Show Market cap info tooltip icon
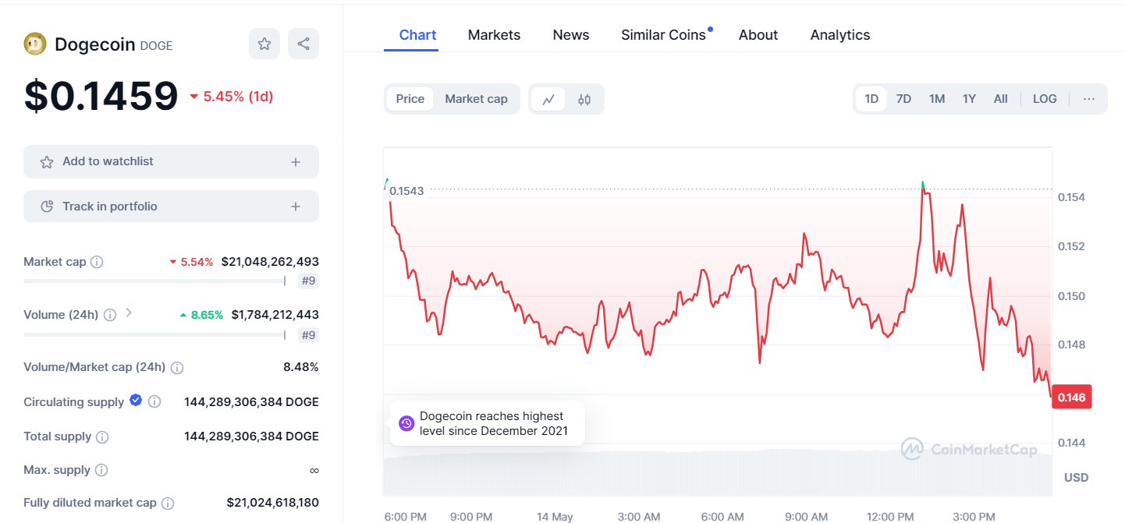Viewport: 1125px width, 523px height. click(97, 262)
